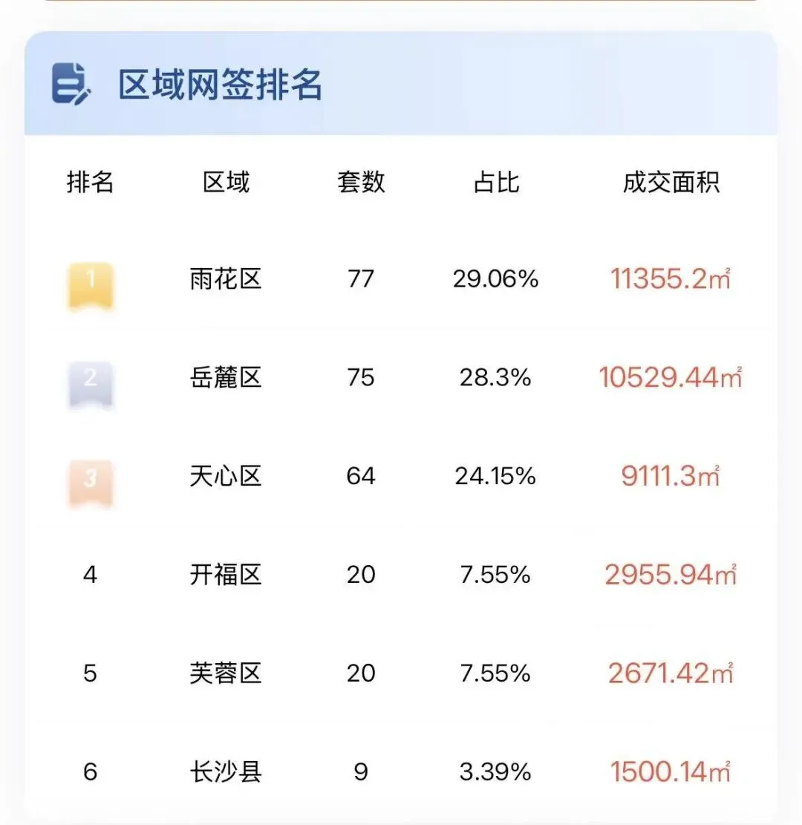Click the document edit icon beside 区域网签排名
The width and height of the screenshot is (802, 825).
pyautogui.click(x=71, y=83)
